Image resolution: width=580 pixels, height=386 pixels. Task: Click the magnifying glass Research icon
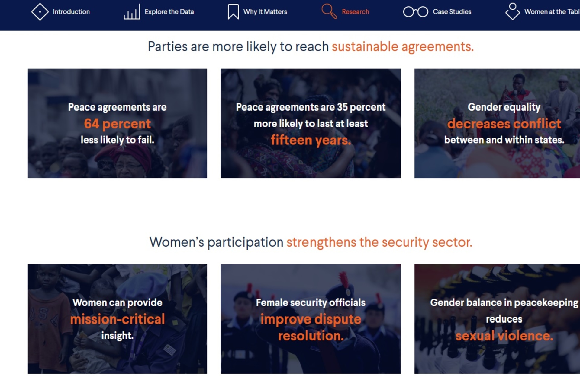(x=329, y=11)
